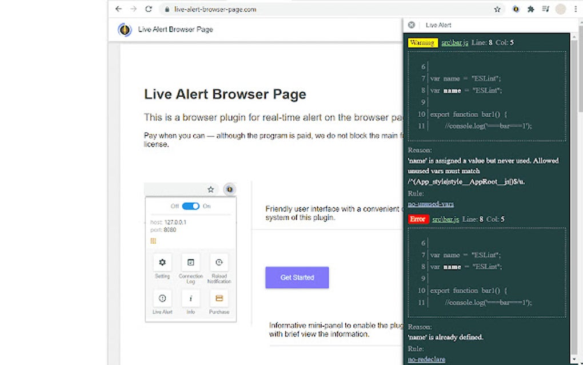The image size is (583, 365).
Task: Click the src\bar.js link in the Error alert
Action: pyautogui.click(x=446, y=219)
